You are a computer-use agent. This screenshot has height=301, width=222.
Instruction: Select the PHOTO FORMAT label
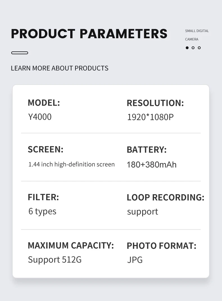pos(162,246)
